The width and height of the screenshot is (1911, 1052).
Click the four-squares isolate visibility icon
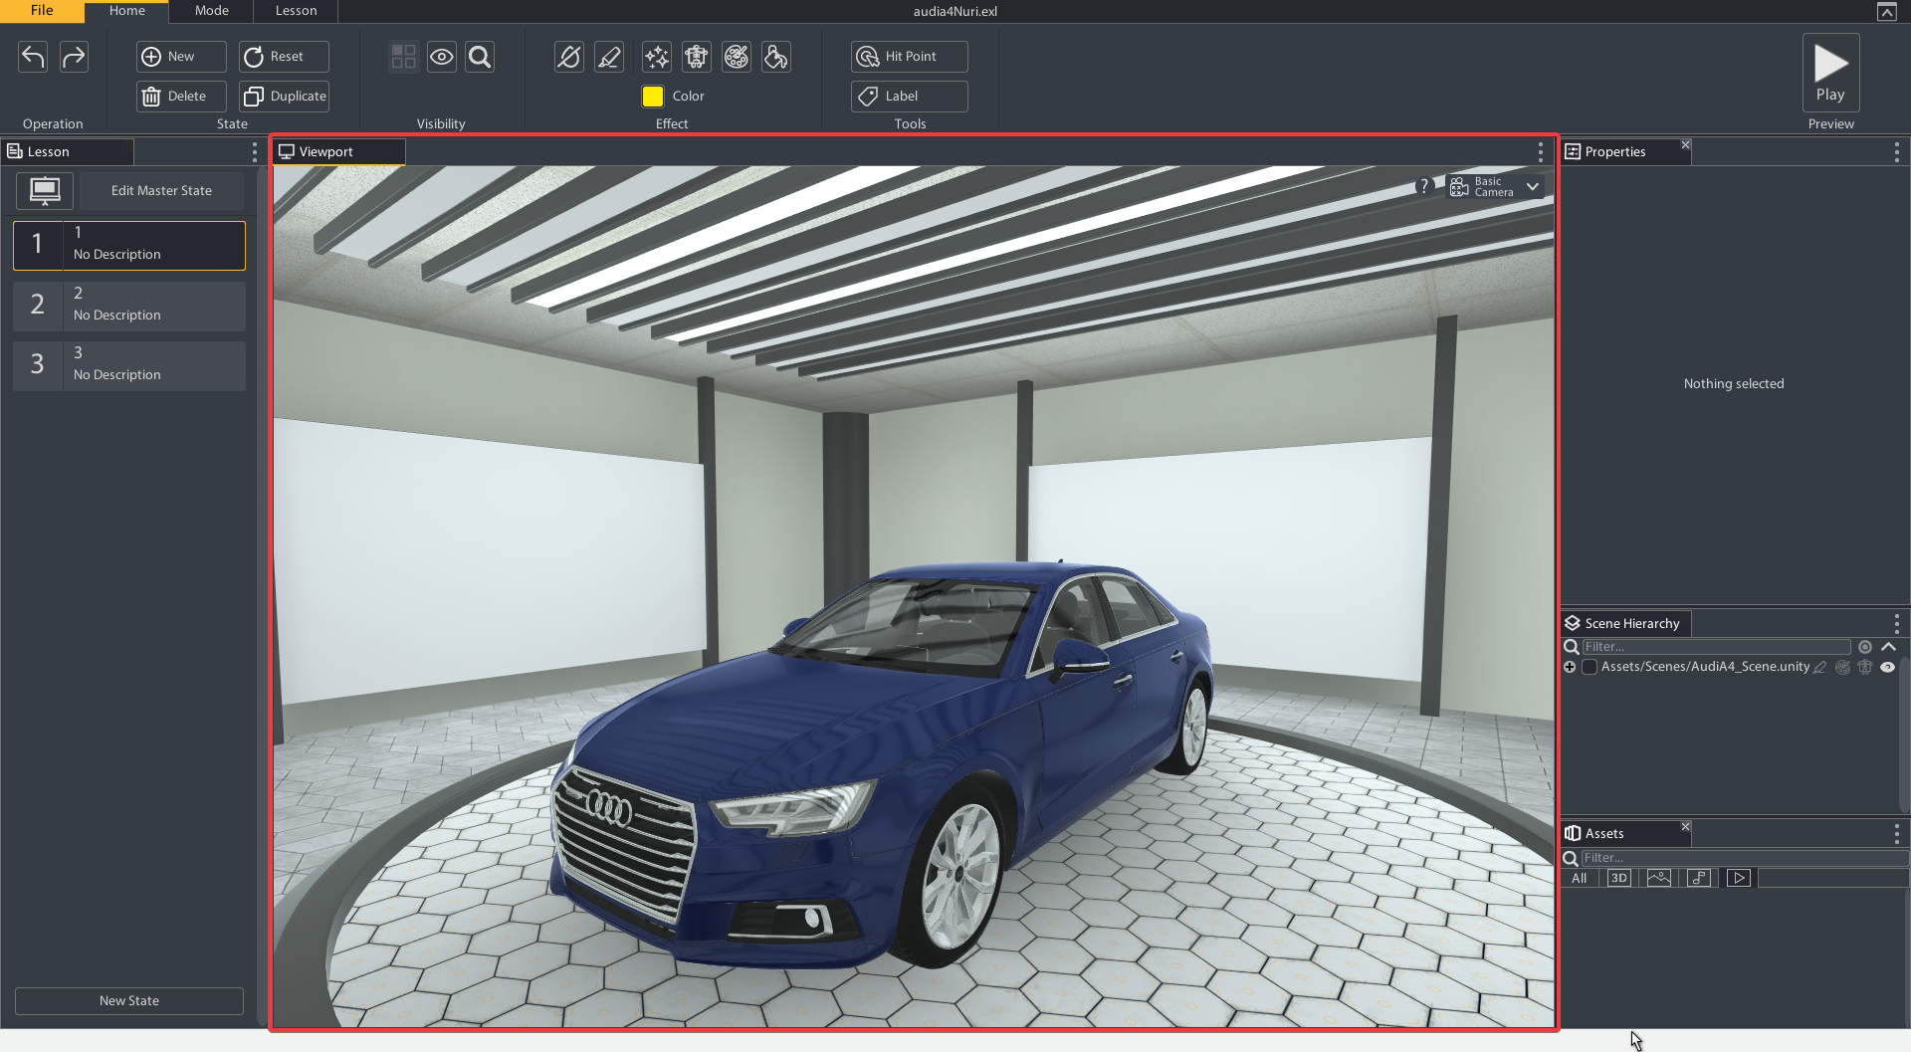(403, 57)
